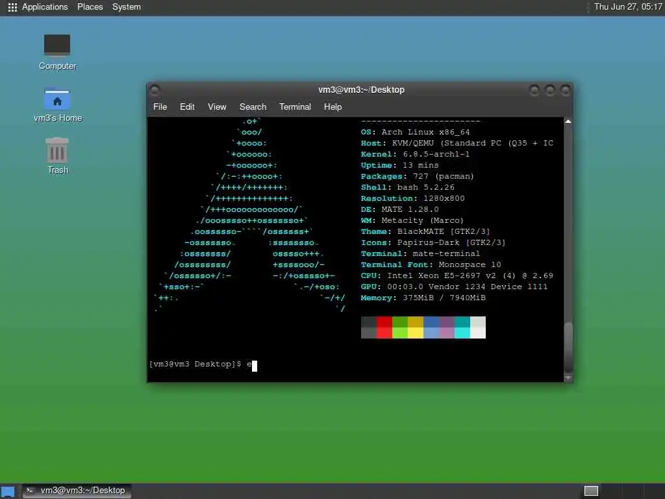Click the CPU: Intel Xeon E5-2697 line
Image resolution: width=665 pixels, height=499 pixels.
pyautogui.click(x=457, y=275)
